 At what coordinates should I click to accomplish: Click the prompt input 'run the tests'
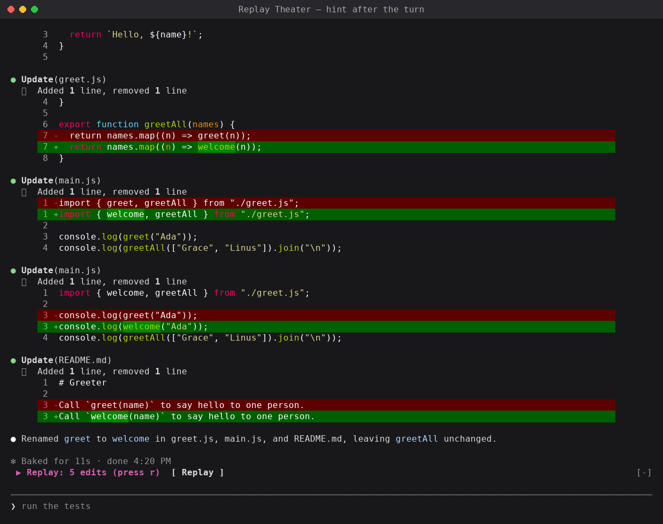point(56,506)
